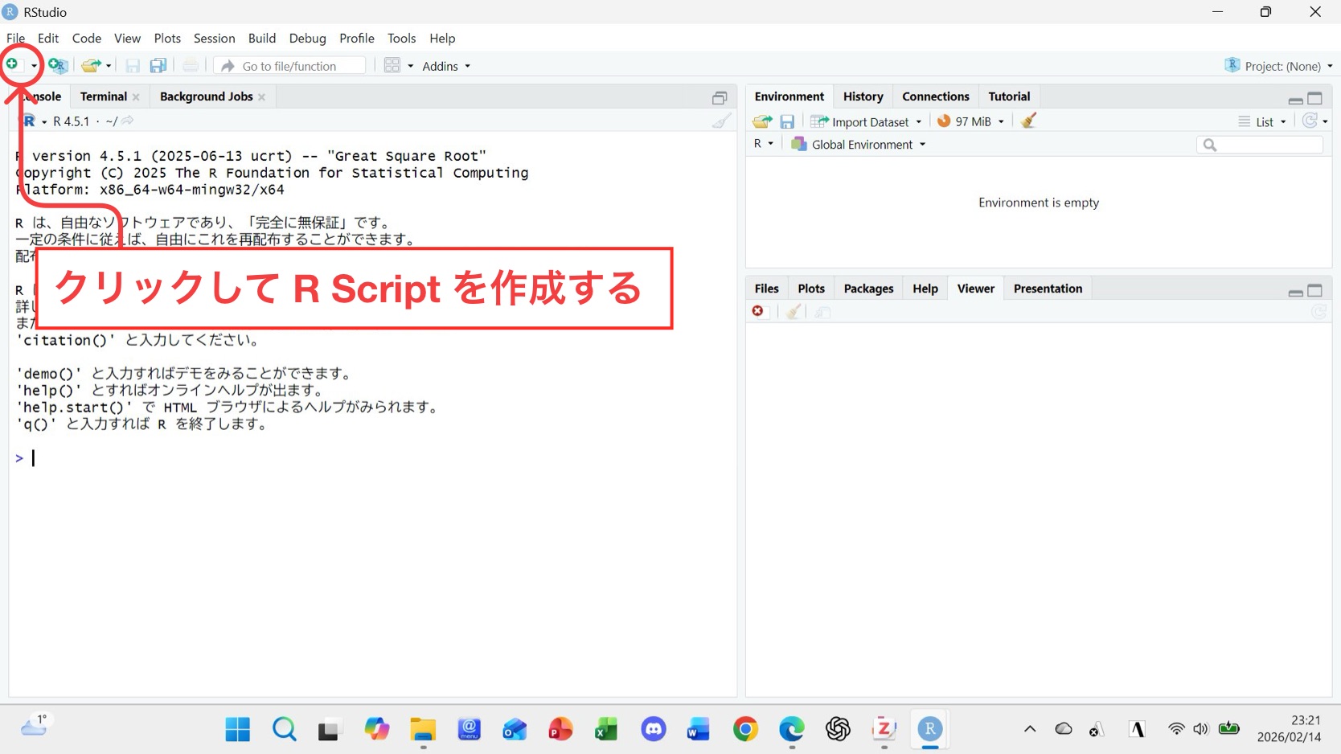Click the Open File folder icon
The image size is (1341, 754).
pos(91,66)
